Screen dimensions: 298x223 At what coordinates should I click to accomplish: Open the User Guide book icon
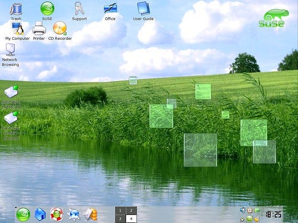143,8
